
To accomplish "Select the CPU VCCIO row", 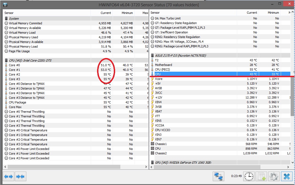I will pos(220,130).
